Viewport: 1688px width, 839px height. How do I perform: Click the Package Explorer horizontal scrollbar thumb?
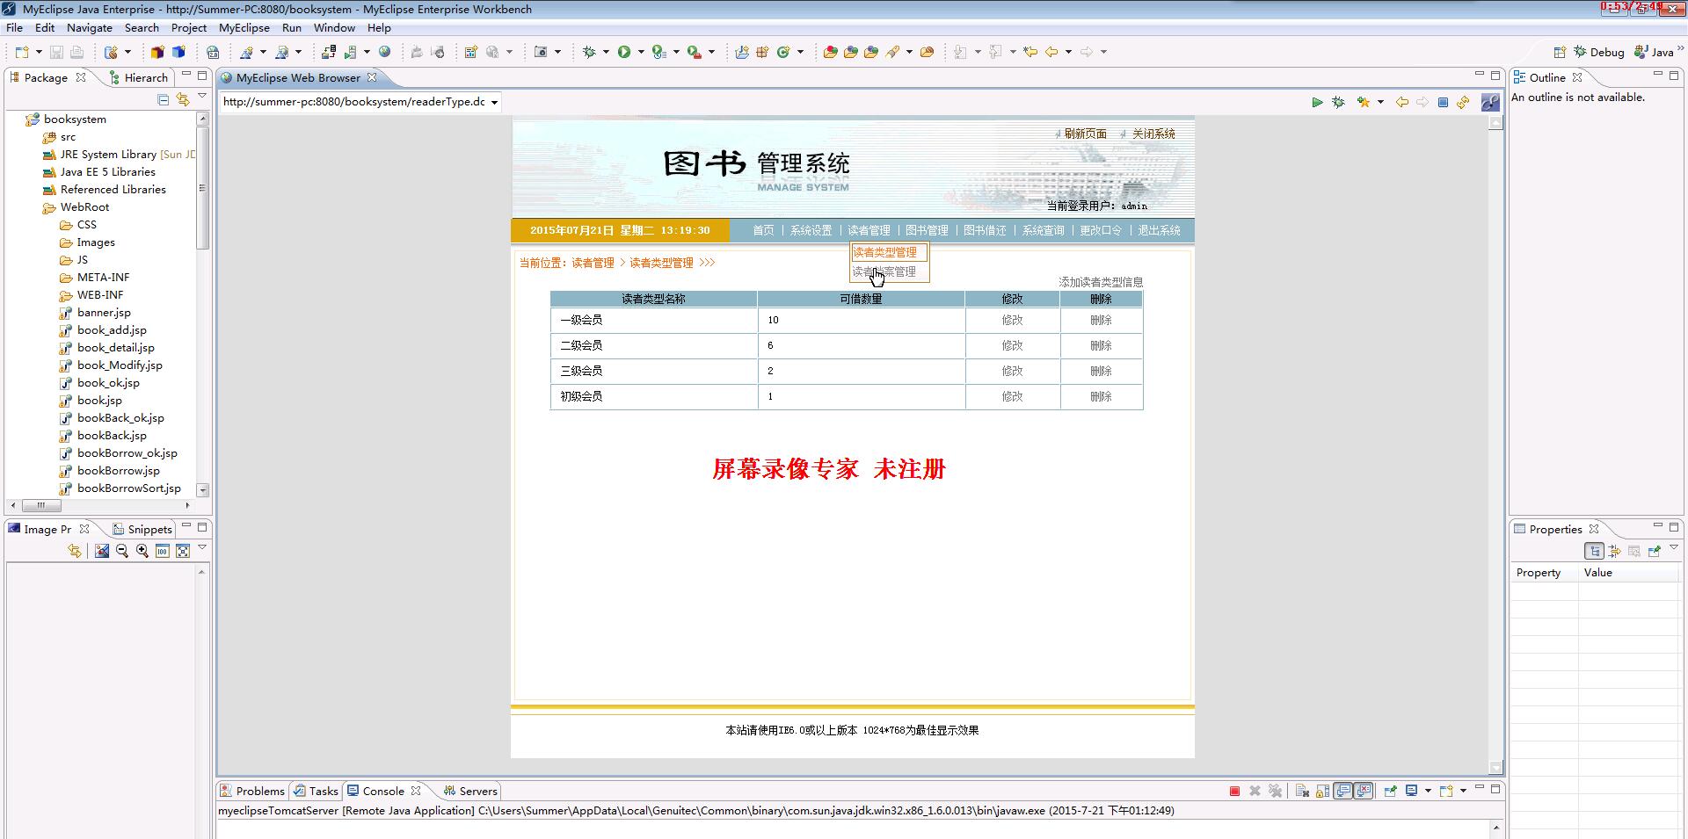(x=42, y=505)
